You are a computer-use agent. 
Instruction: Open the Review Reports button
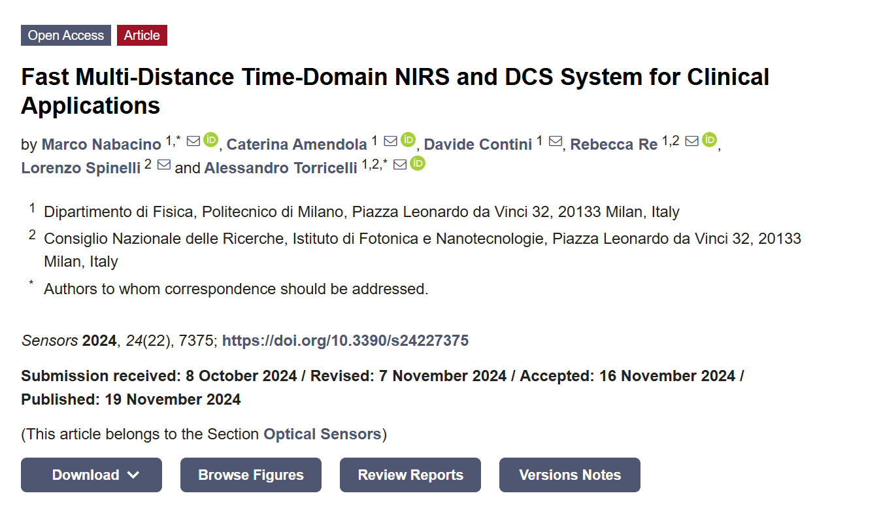410,475
